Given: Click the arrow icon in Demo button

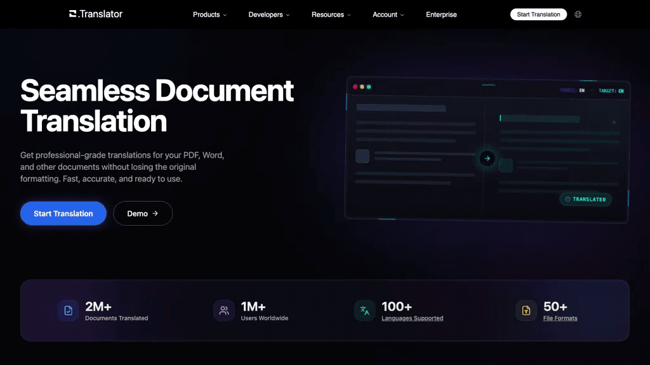Looking at the screenshot, I should (155, 214).
